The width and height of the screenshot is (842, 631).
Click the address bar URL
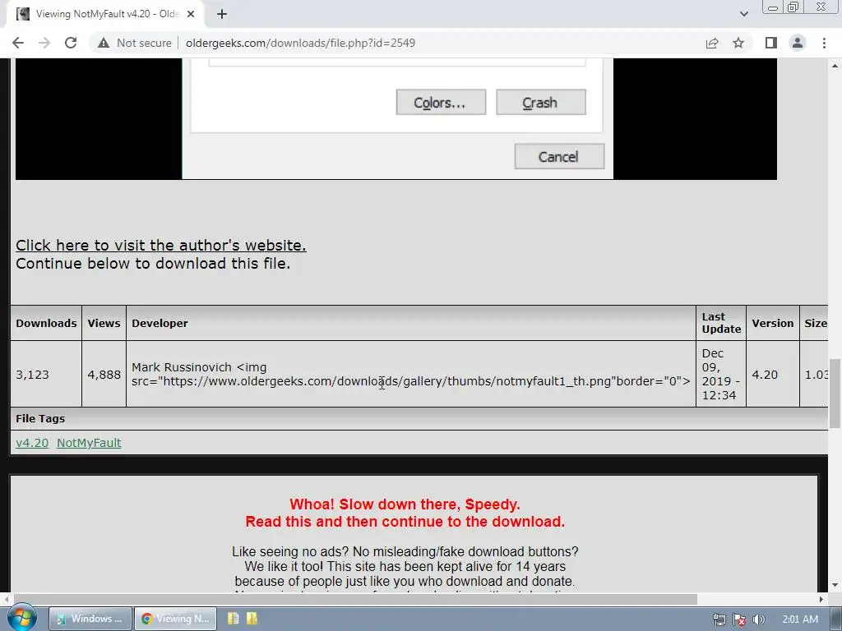click(x=300, y=43)
